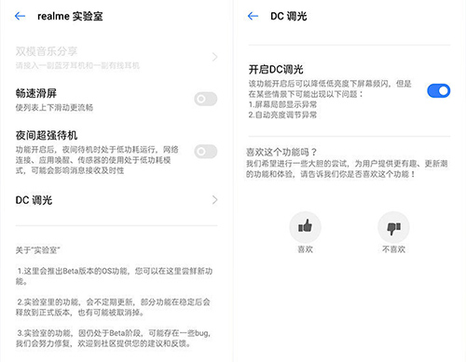Select the DC 调光 menu entry

click(x=116, y=200)
